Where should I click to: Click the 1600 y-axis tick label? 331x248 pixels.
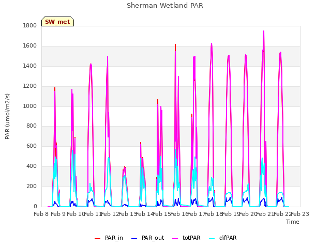pos(30,46)
